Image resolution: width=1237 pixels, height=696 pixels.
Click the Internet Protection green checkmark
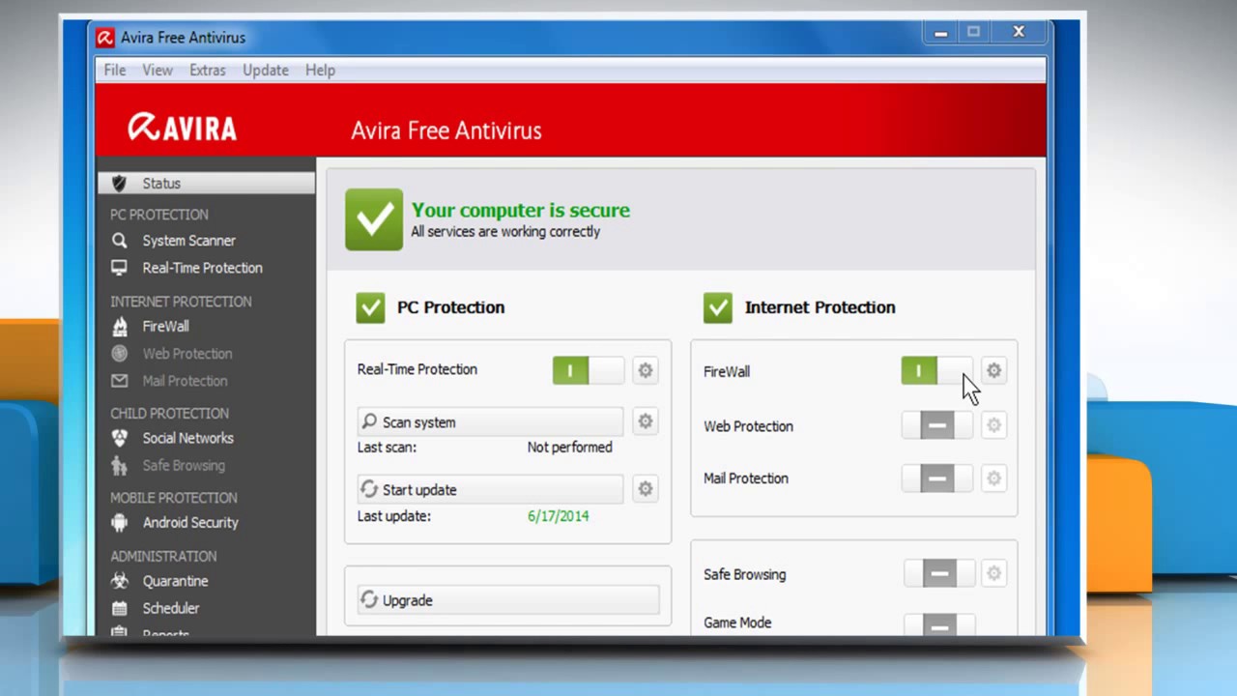coord(718,307)
